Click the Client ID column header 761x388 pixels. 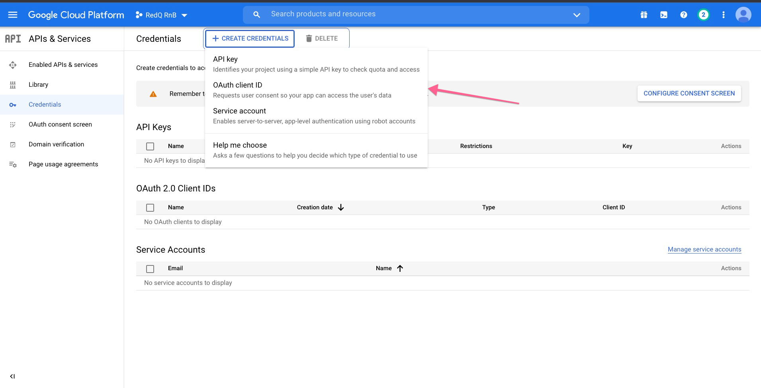click(614, 207)
